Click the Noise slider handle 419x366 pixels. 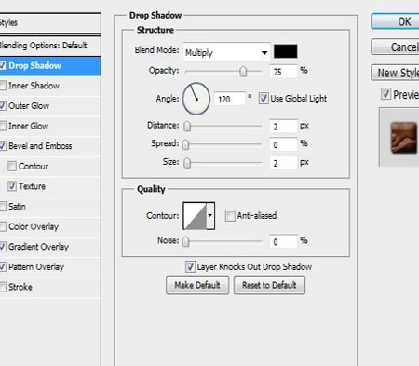click(185, 241)
